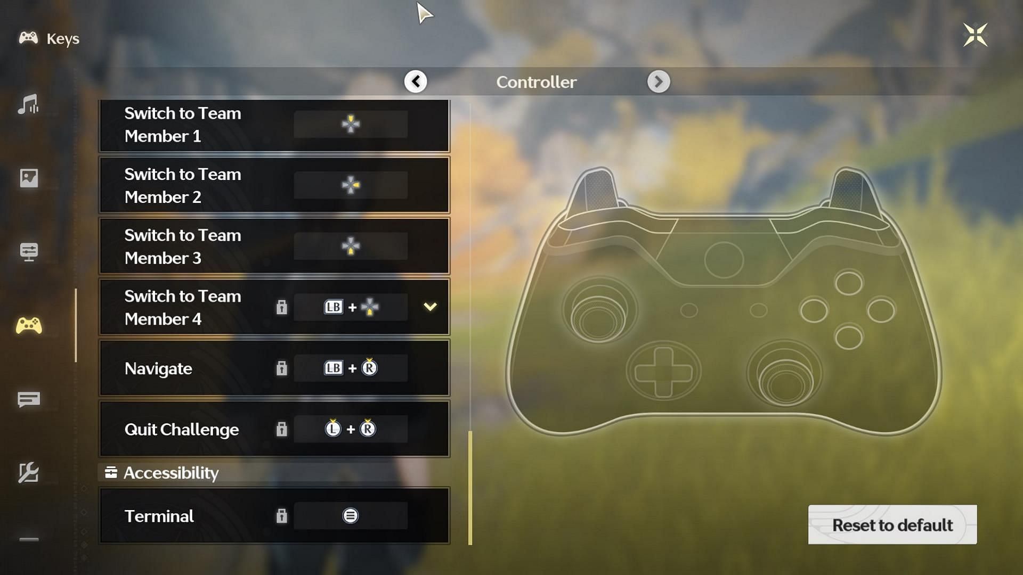
Task: Navigate left using the Controller arrow
Action: pyautogui.click(x=415, y=81)
